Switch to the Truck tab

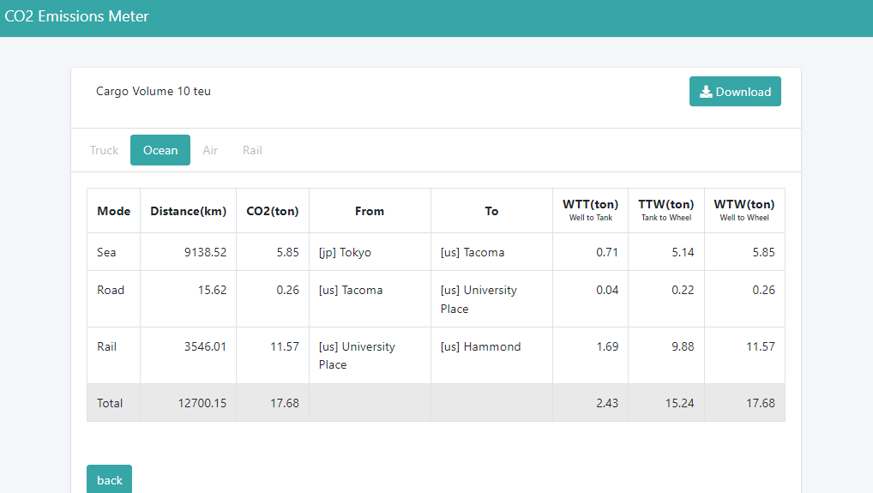click(104, 150)
